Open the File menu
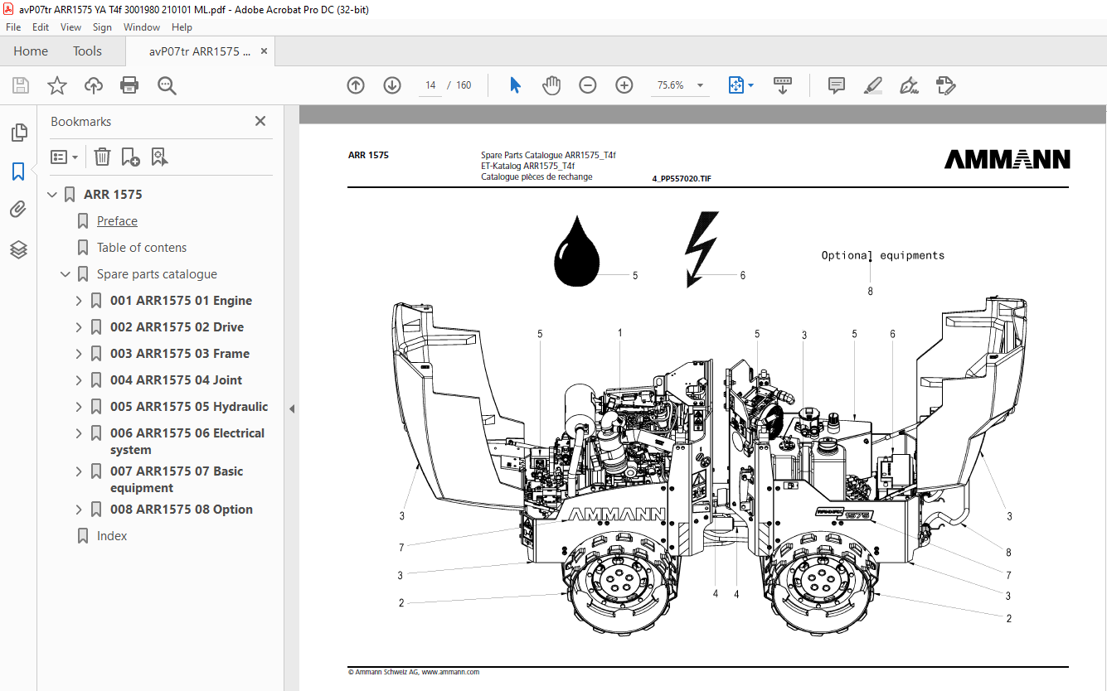 pyautogui.click(x=13, y=27)
